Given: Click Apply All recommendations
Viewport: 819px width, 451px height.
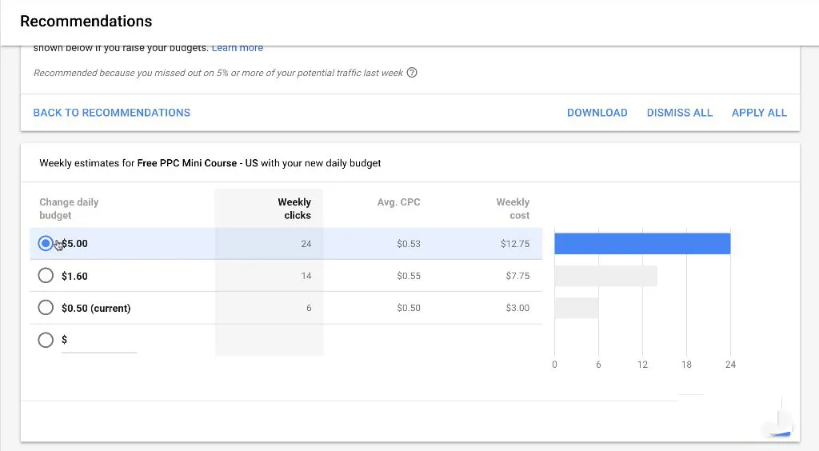Looking at the screenshot, I should pyautogui.click(x=759, y=113).
